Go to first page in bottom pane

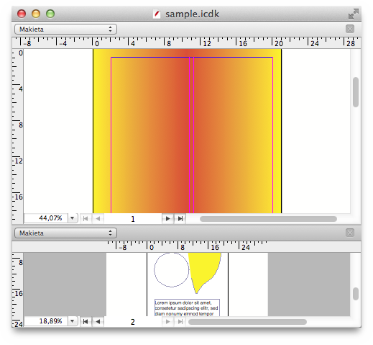click(86, 322)
